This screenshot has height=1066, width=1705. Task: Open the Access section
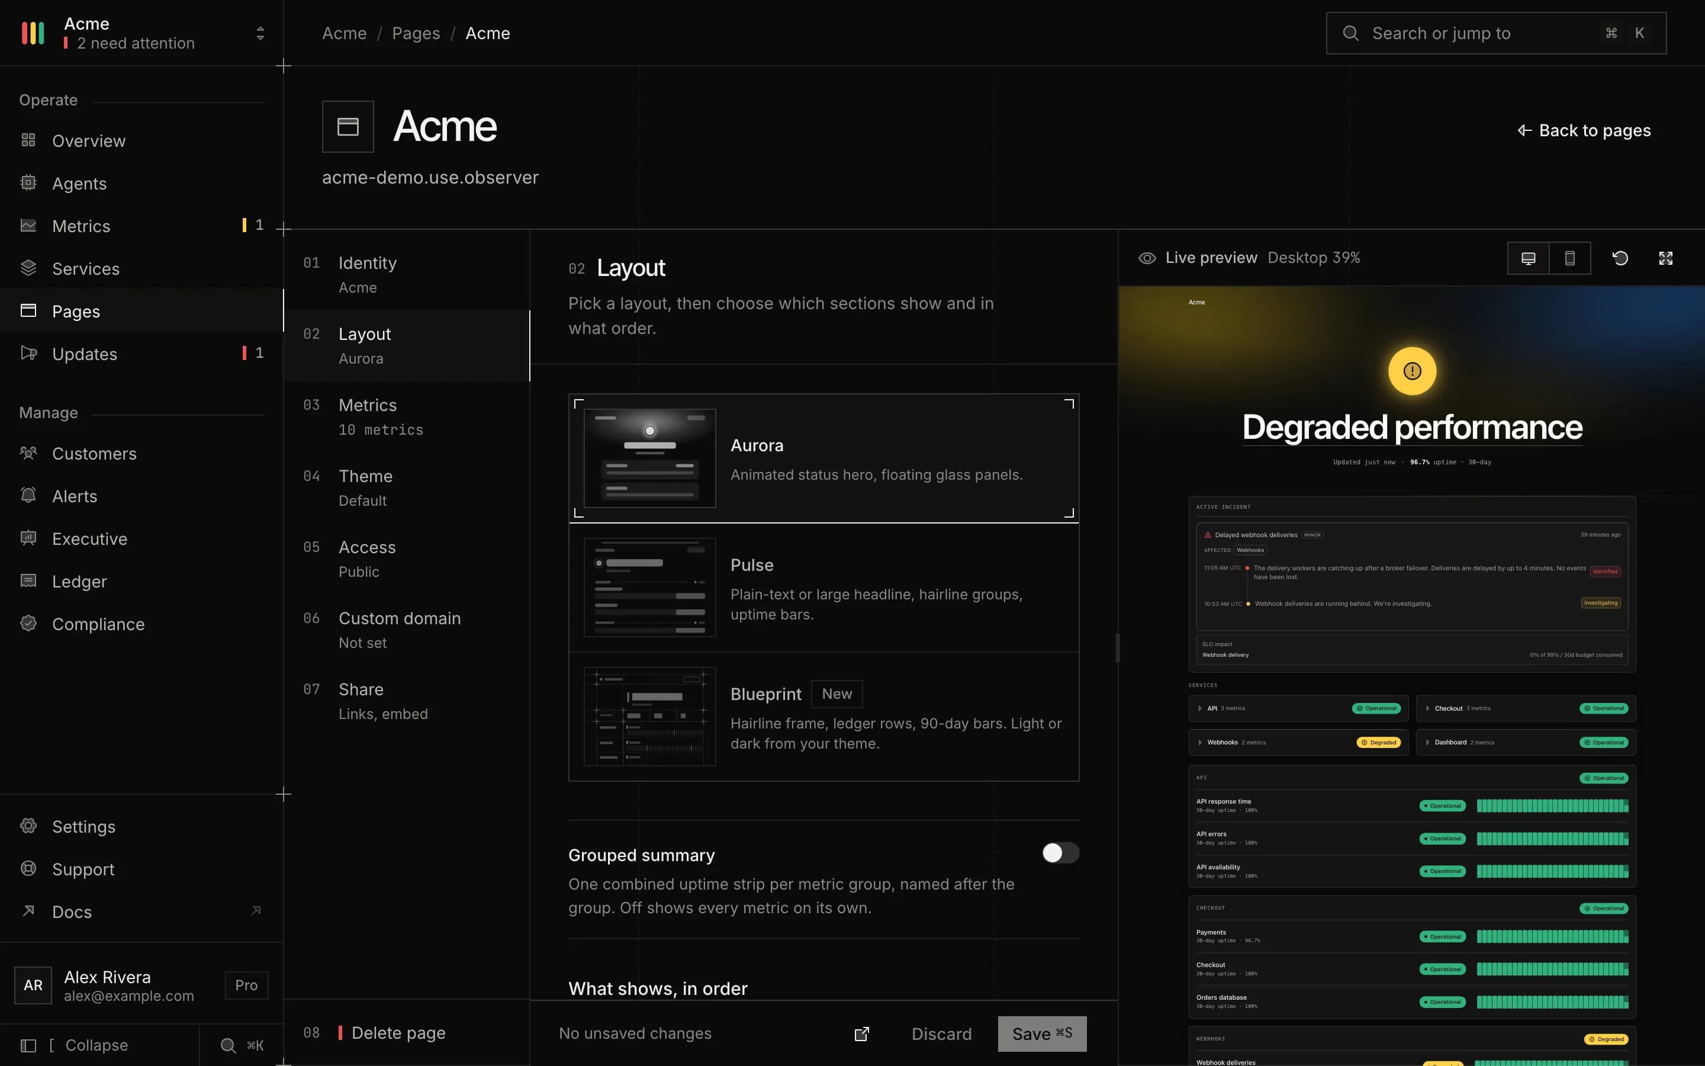tap(407, 559)
